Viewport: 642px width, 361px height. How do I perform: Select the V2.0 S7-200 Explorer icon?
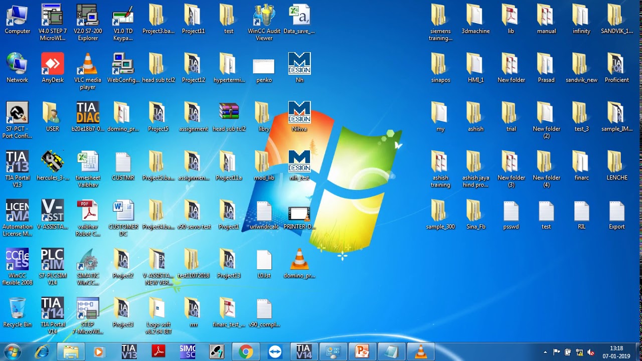click(88, 23)
